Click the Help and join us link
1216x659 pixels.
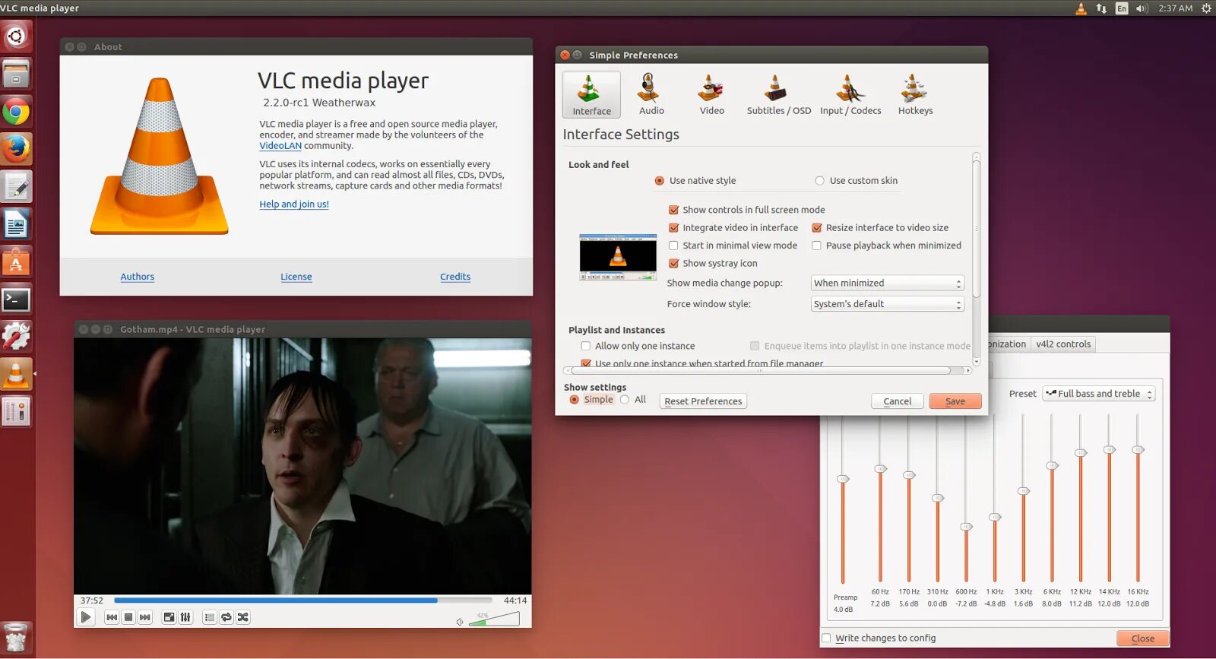click(294, 204)
